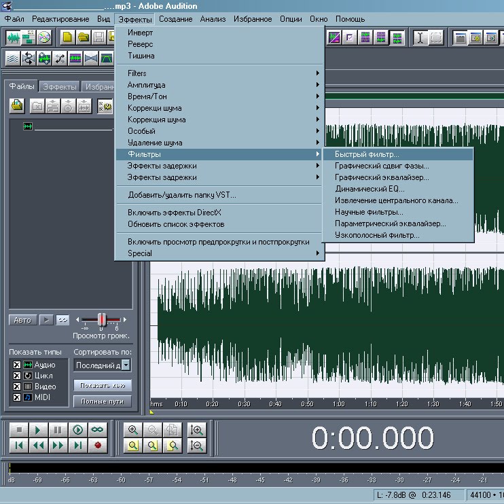504x504 pixels.
Task: Click the Insert into CD list icon
Action: coord(68,106)
